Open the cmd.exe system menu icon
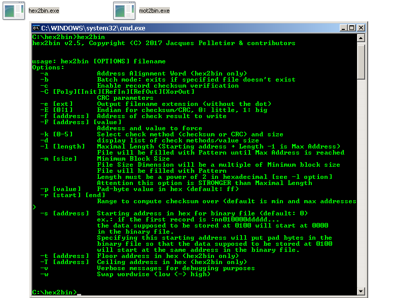Viewport: 394px width, 298px height. click(36, 28)
